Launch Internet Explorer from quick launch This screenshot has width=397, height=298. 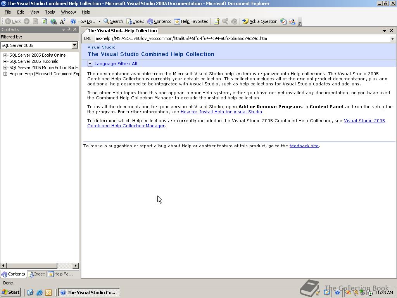point(39,293)
